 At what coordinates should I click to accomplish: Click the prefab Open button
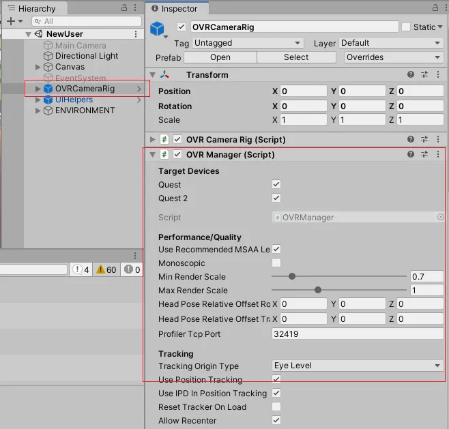[x=220, y=57]
